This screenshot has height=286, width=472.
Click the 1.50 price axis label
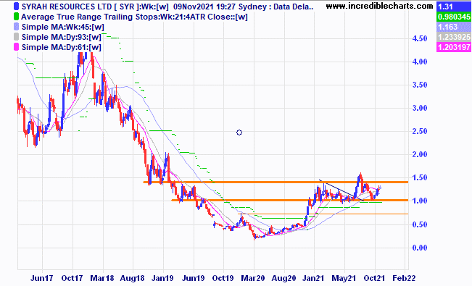(420, 177)
